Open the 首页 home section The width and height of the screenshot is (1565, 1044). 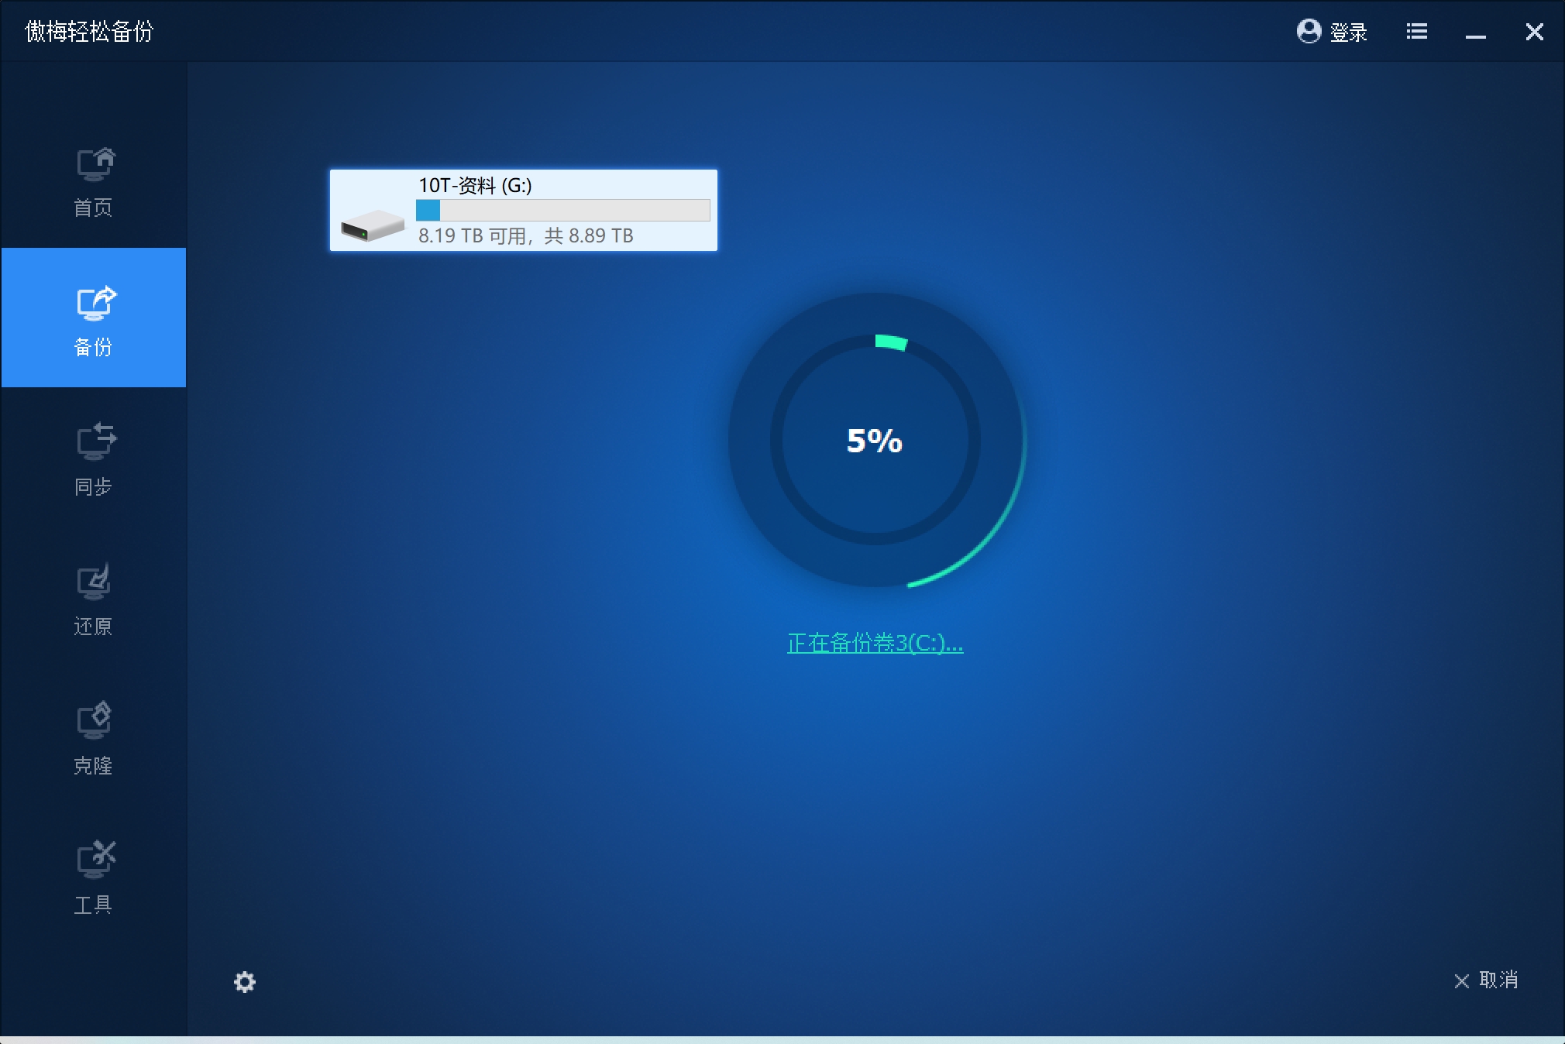point(93,183)
